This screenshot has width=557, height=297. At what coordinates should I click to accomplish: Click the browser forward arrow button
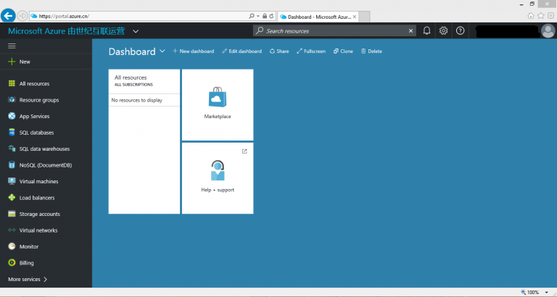[22, 16]
